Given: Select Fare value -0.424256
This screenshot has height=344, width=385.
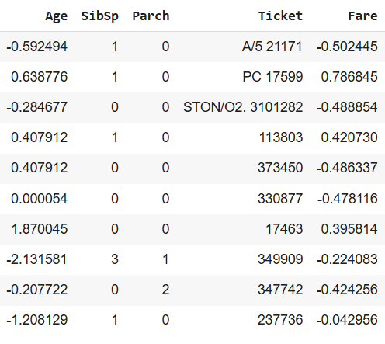Looking at the screenshot, I should click(x=347, y=290).
